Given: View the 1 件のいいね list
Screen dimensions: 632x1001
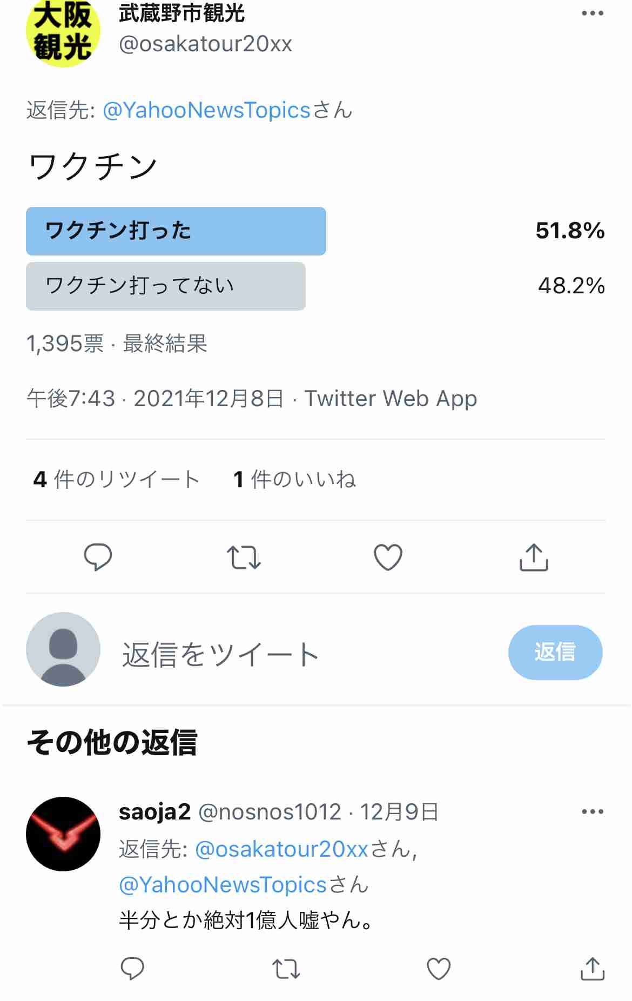Looking at the screenshot, I should [294, 479].
